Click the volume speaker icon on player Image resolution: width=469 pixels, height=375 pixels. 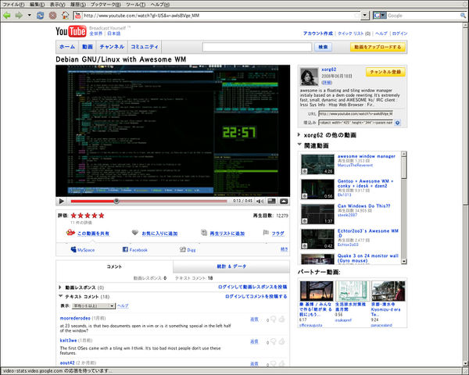pos(260,202)
